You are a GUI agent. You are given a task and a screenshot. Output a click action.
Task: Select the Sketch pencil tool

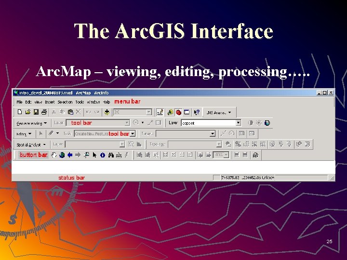[51, 133]
